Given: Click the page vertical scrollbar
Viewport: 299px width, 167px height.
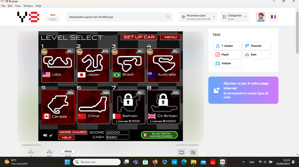Looking at the screenshot, I should 298,32.
